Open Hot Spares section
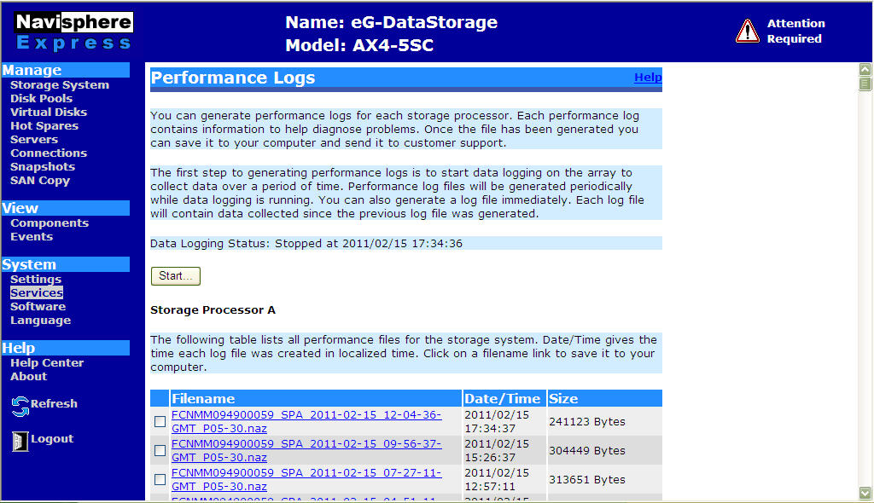The height and width of the screenshot is (503, 874). coord(44,126)
